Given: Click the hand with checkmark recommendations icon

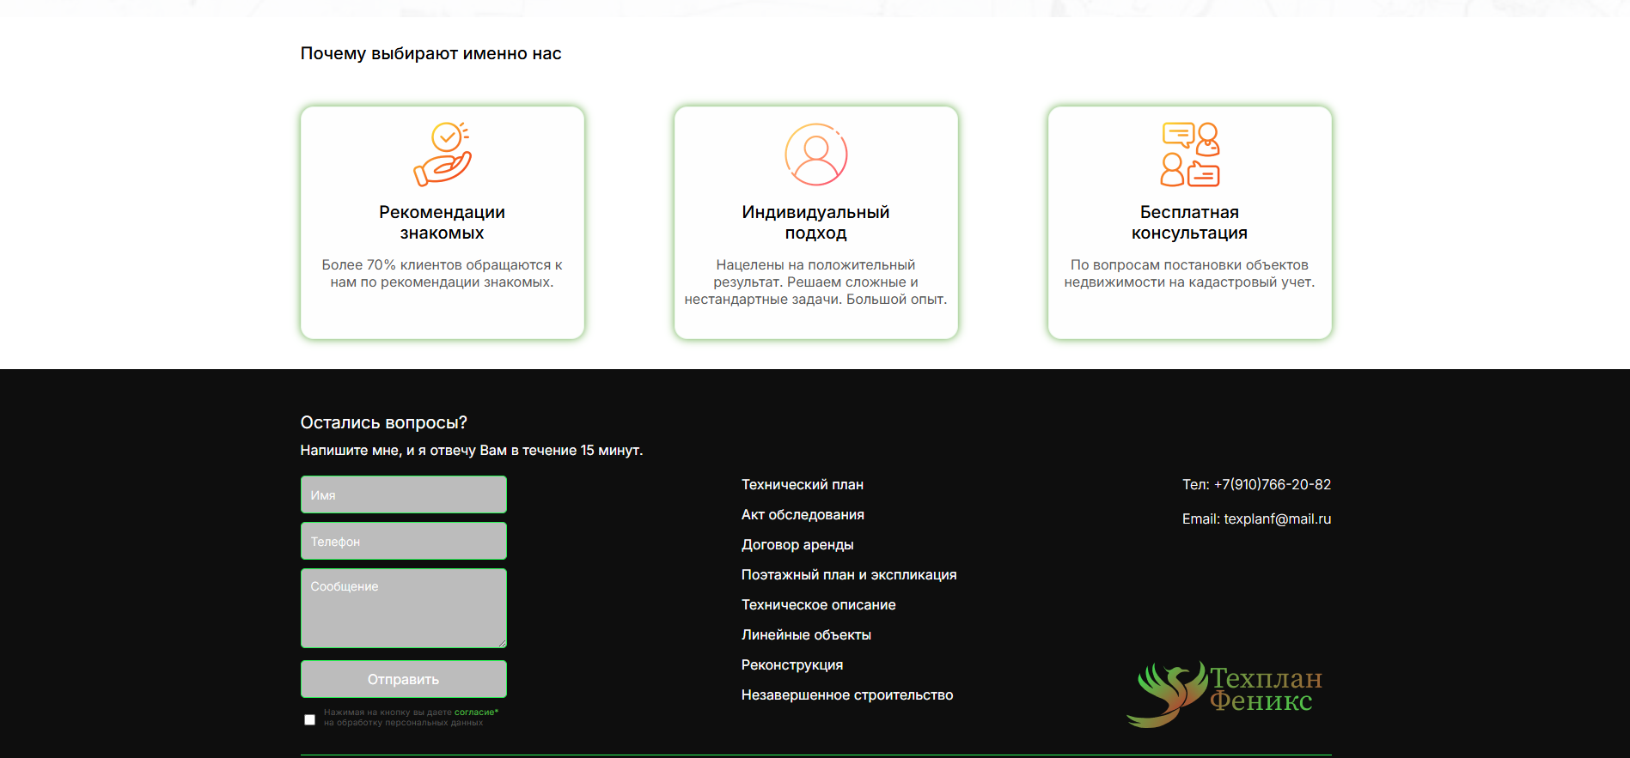Looking at the screenshot, I should pos(443,155).
